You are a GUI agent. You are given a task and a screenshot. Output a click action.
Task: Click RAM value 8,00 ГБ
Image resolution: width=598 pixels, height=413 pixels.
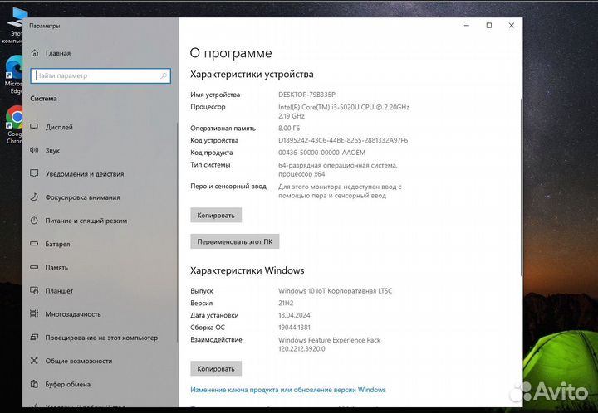(289, 129)
